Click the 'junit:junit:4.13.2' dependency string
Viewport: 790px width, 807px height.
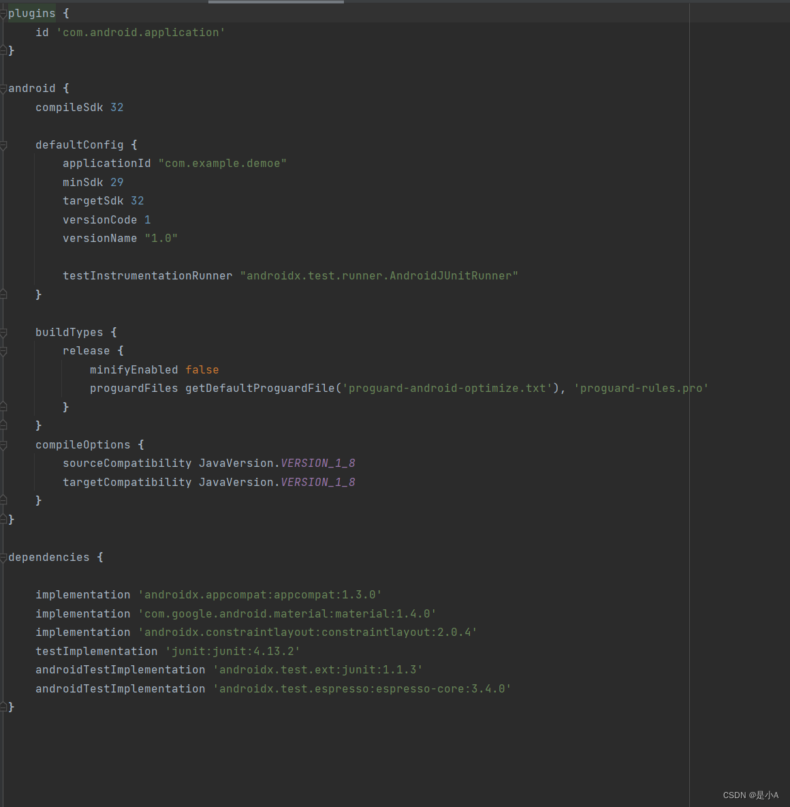click(232, 652)
